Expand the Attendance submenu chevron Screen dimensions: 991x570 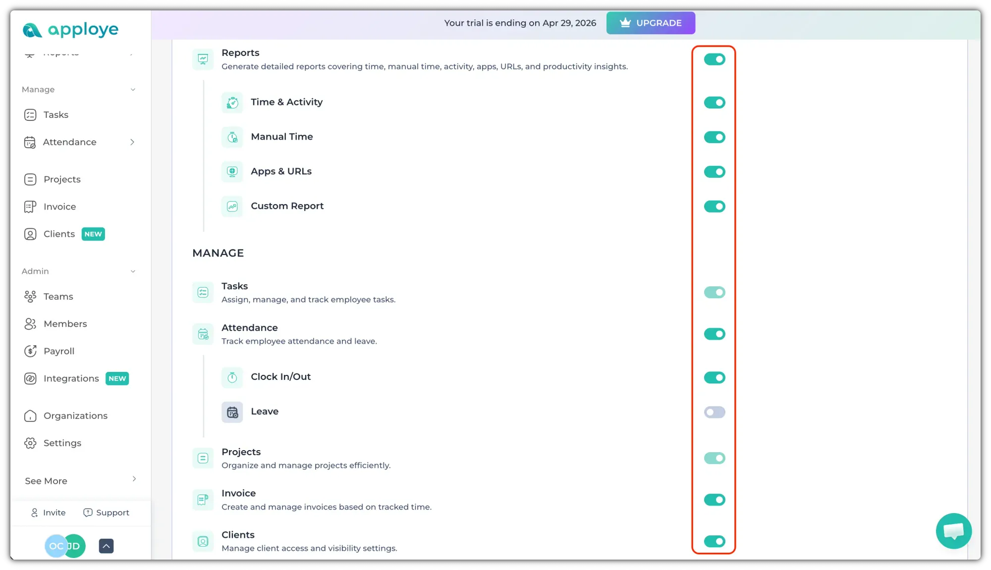pos(132,142)
